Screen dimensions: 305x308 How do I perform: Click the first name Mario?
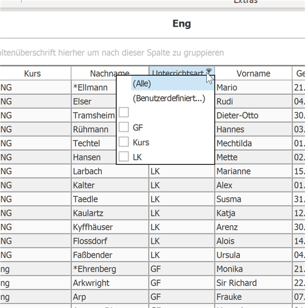(227, 87)
